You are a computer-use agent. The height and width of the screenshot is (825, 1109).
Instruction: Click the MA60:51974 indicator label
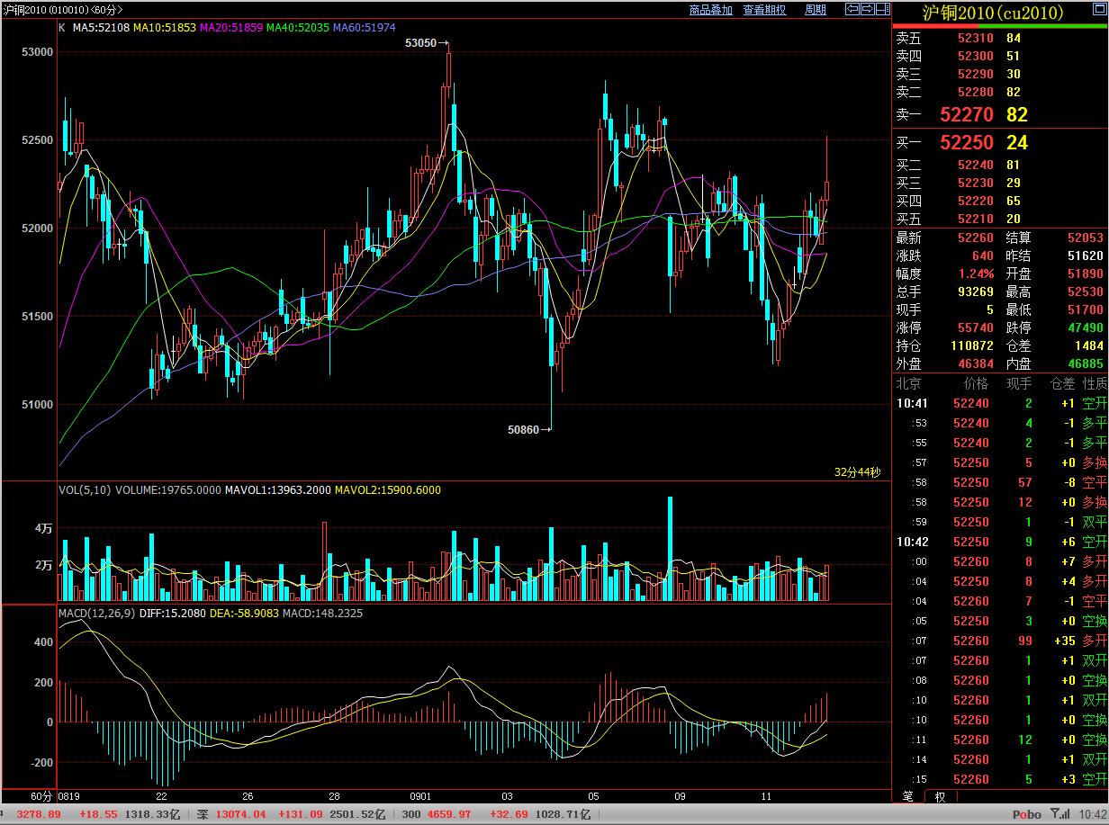coord(365,28)
